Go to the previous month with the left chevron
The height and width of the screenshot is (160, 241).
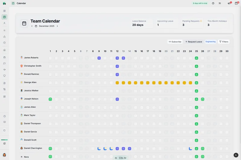tap(32, 26)
